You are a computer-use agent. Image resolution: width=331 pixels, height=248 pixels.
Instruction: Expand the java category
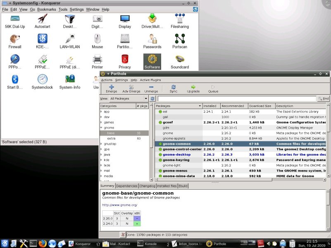point(101,155)
